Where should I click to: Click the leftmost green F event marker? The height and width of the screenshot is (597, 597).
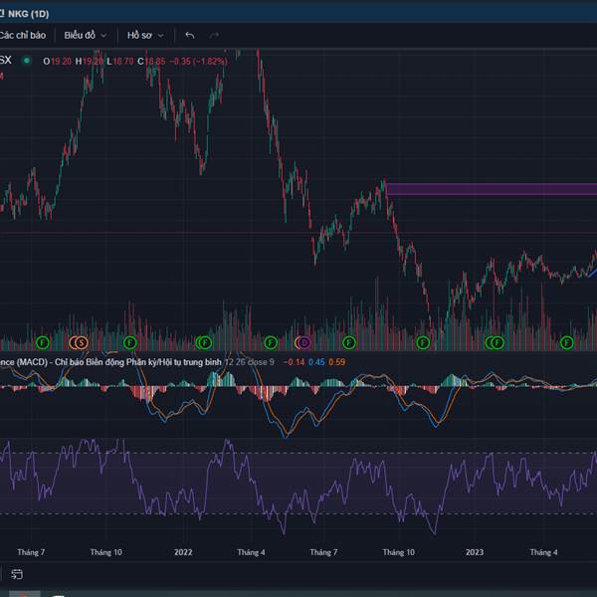[41, 342]
